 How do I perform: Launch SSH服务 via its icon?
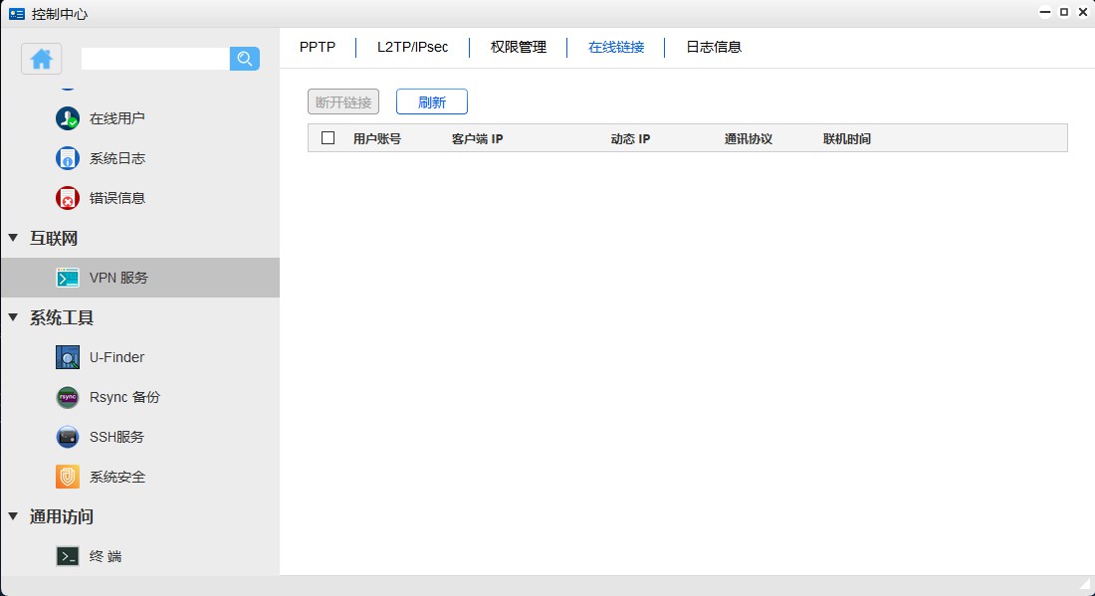[67, 436]
